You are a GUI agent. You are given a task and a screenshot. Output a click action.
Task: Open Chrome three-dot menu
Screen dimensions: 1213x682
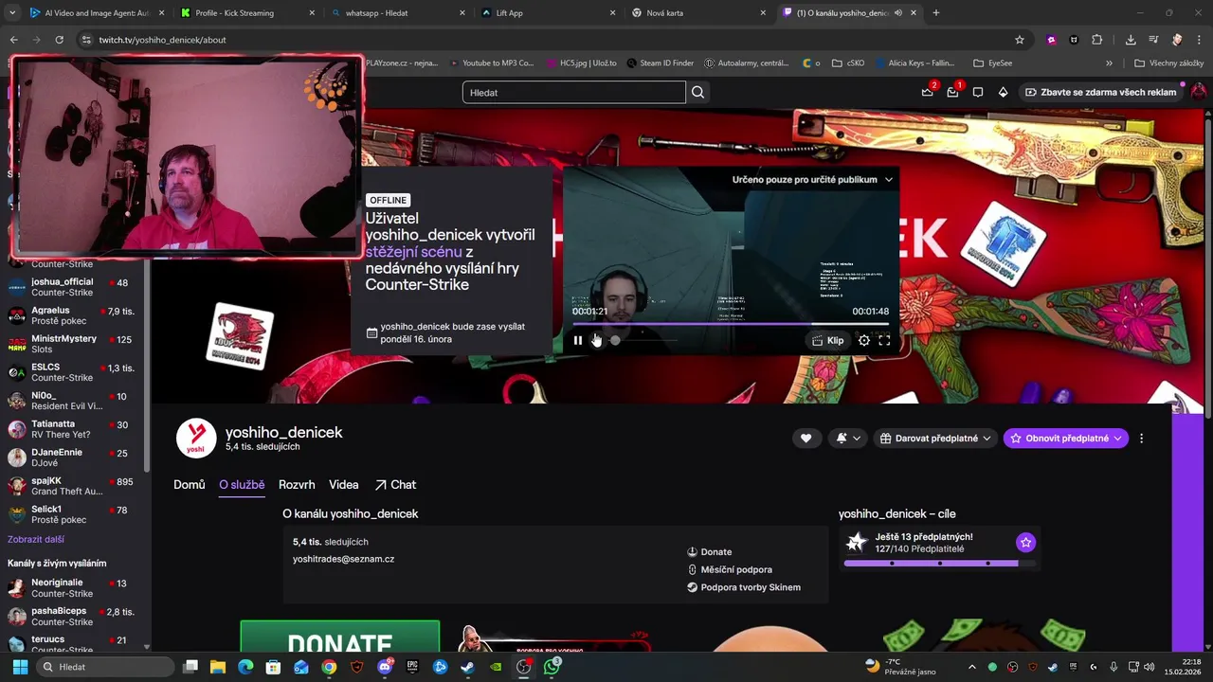[x=1199, y=40]
